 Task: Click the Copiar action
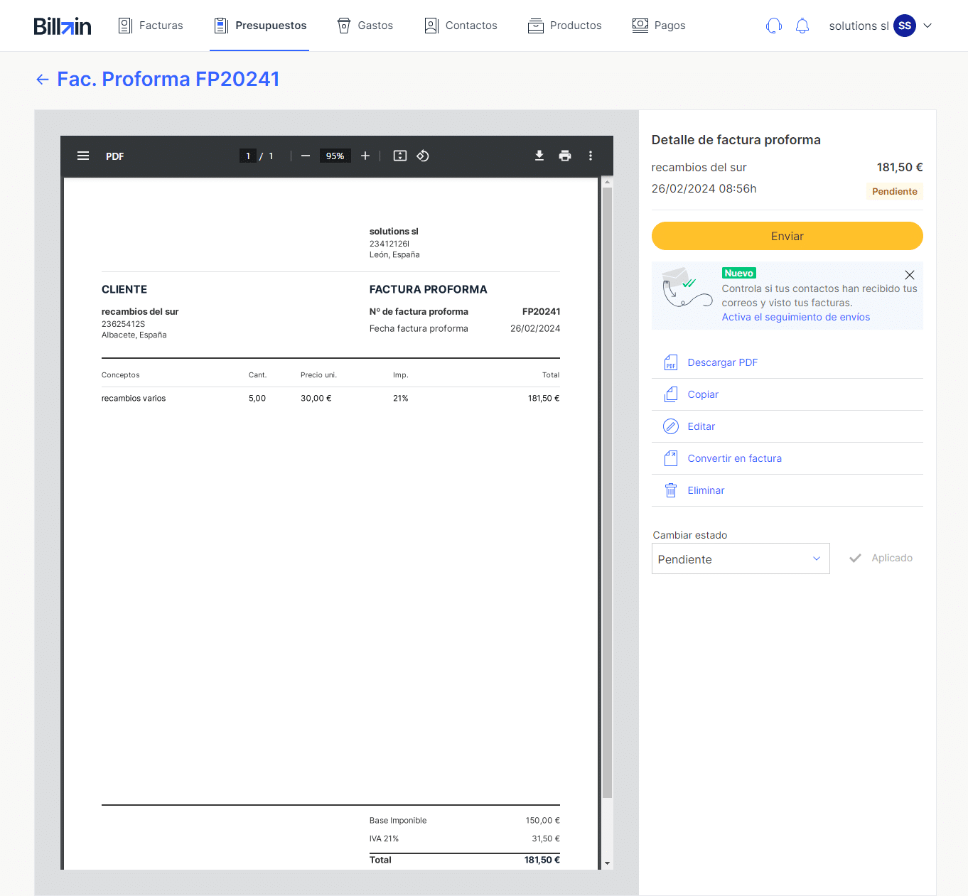(x=703, y=394)
